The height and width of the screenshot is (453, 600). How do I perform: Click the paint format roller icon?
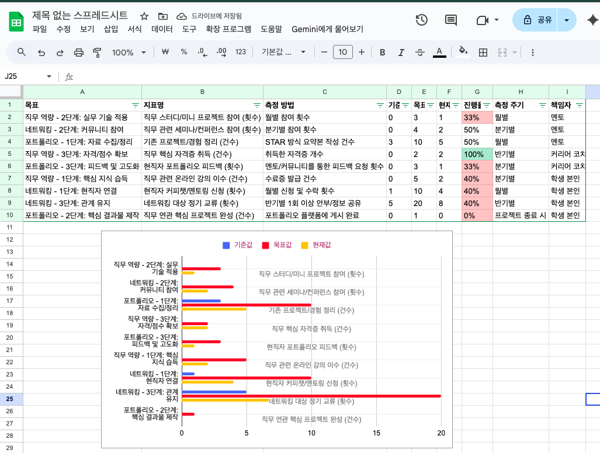(98, 53)
